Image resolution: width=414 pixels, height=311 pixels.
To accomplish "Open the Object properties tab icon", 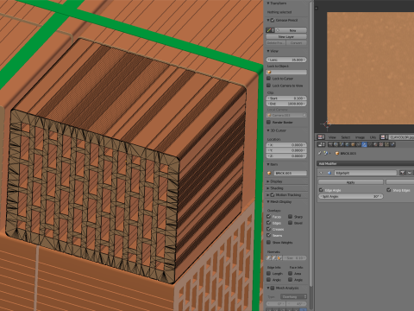I will click(x=353, y=144).
